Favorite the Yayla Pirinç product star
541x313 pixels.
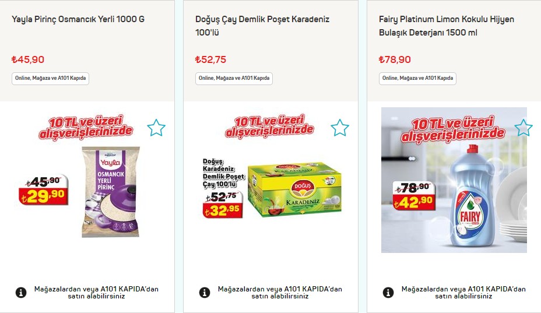[156, 128]
